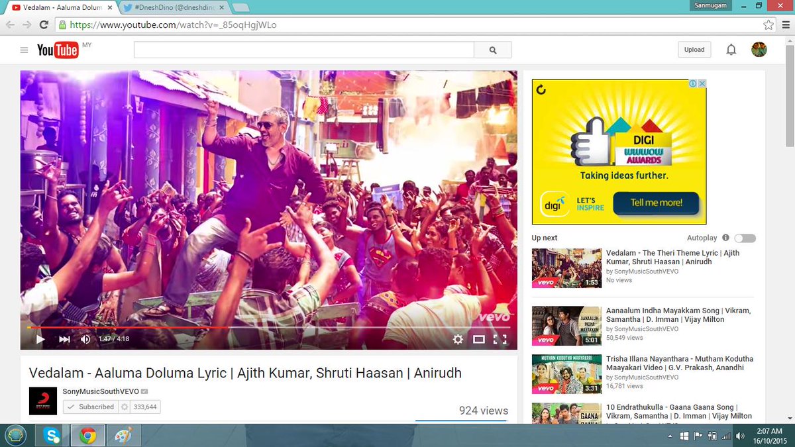Open subscription settings gear next to Subscribed
The width and height of the screenshot is (795, 447).
(124, 407)
